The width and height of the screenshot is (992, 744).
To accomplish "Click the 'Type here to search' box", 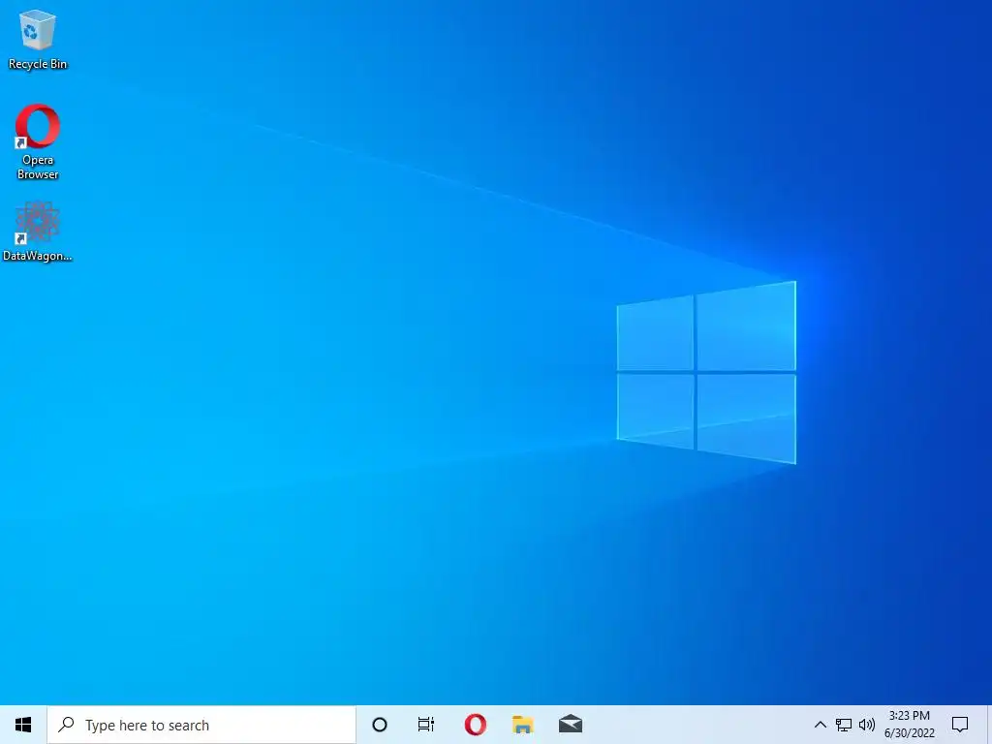I will pos(201,725).
